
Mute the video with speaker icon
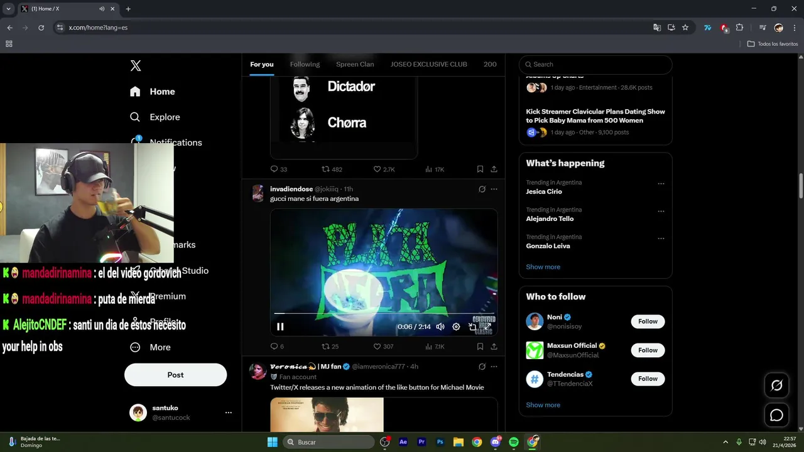click(x=440, y=326)
